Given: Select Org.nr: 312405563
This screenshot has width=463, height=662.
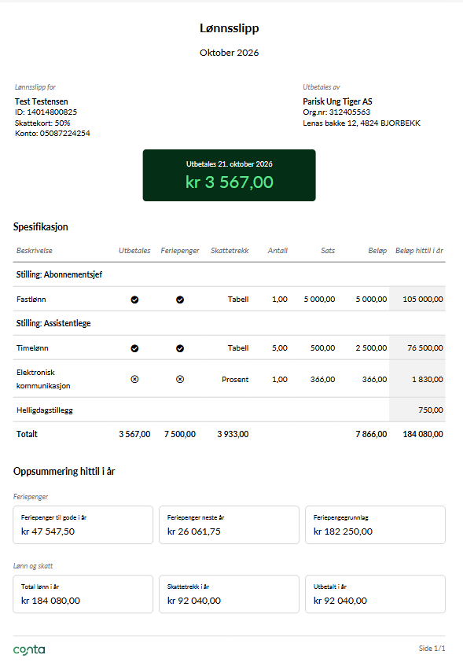Looking at the screenshot, I should pos(336,112).
